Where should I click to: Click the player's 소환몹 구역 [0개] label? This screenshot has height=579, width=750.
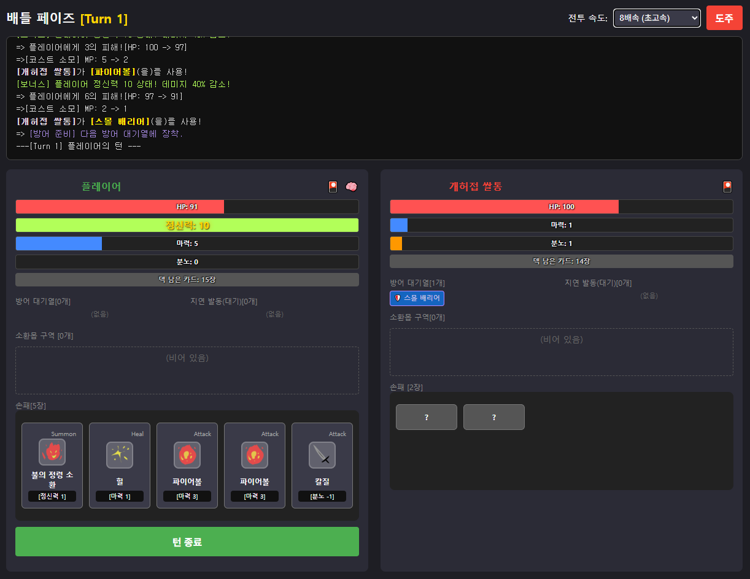point(44,336)
